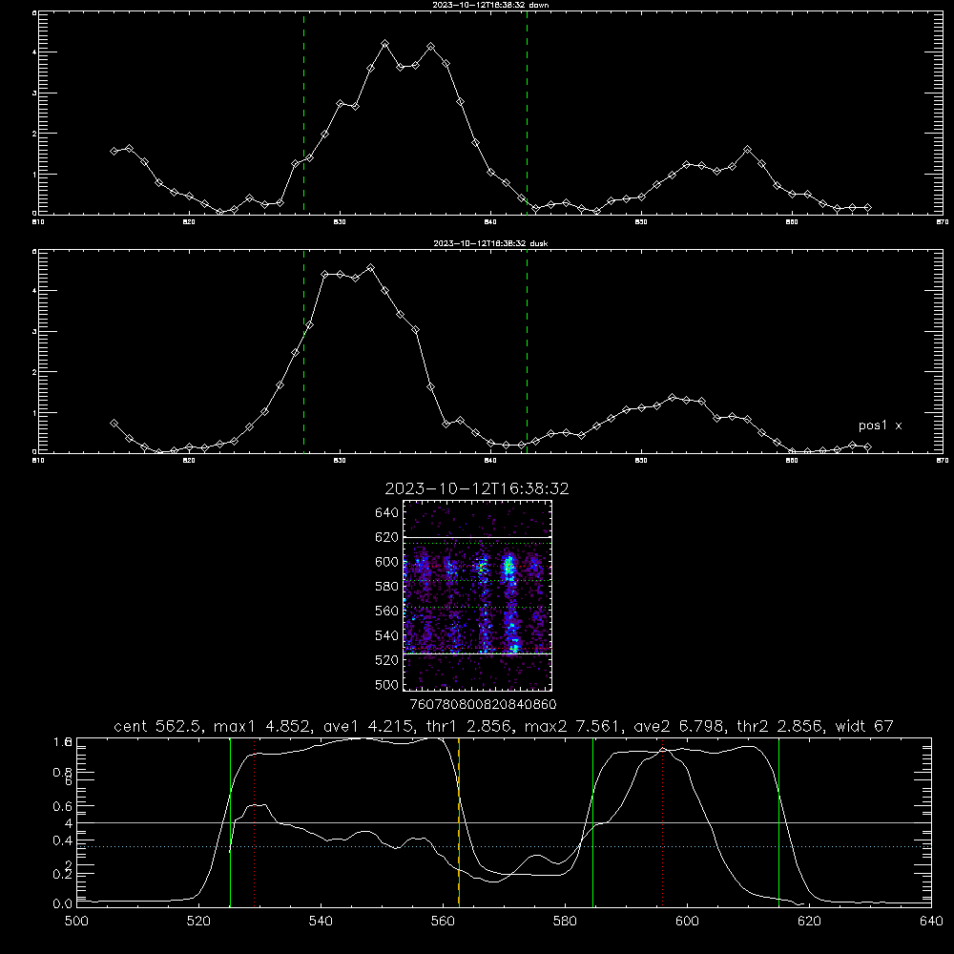Click the 'cent 562.5' value in stats line

[158, 726]
